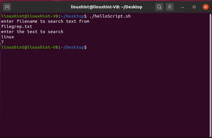This screenshot has height=138, width=212.
Task: Click the search magnifier icon
Action: pyautogui.click(x=159, y=7)
